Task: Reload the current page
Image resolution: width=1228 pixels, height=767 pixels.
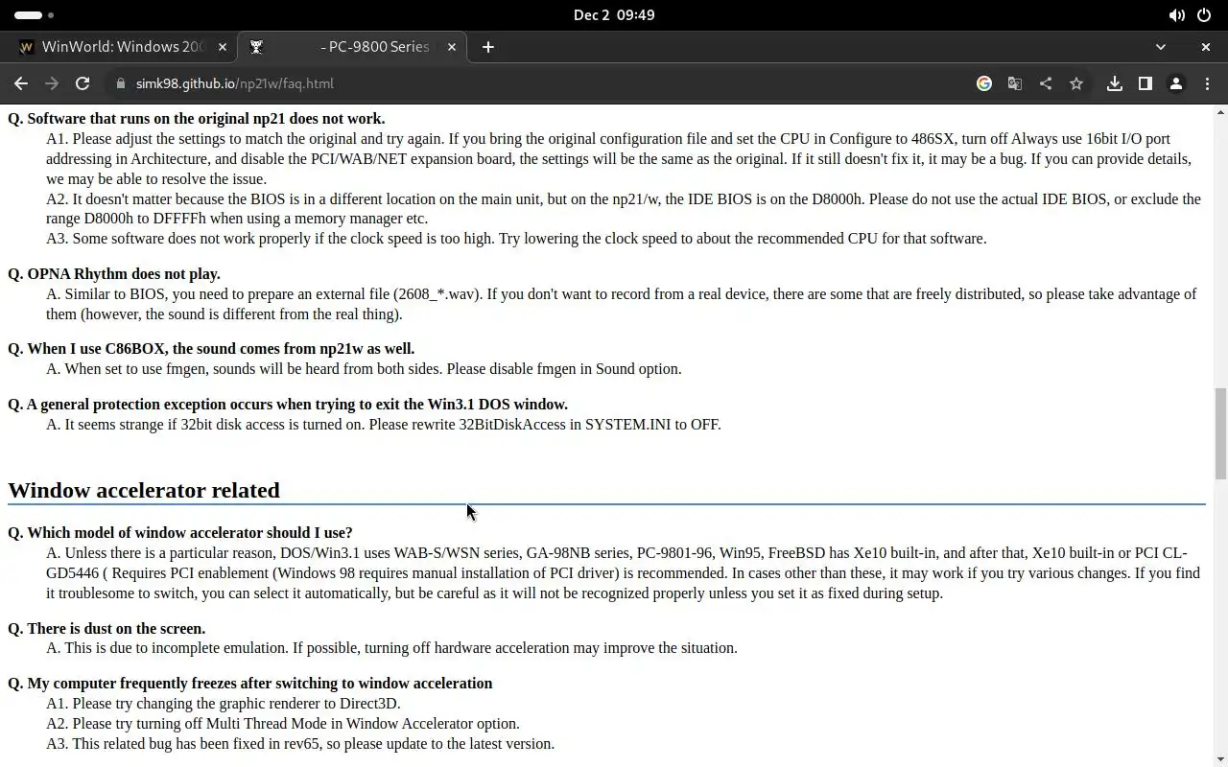Action: tap(83, 83)
